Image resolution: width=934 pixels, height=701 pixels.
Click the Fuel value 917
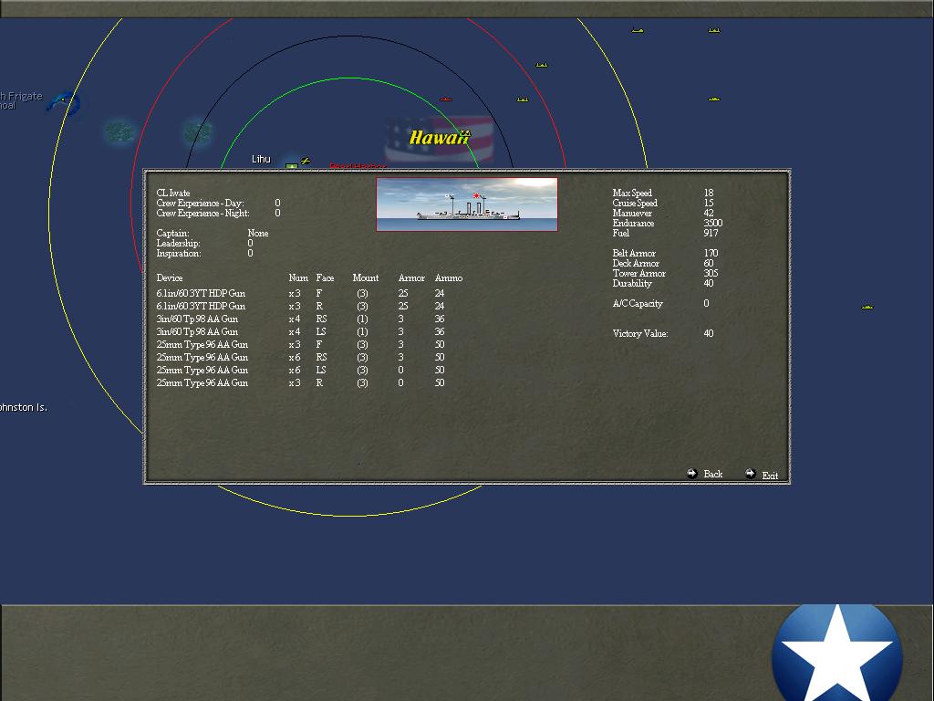[711, 233]
